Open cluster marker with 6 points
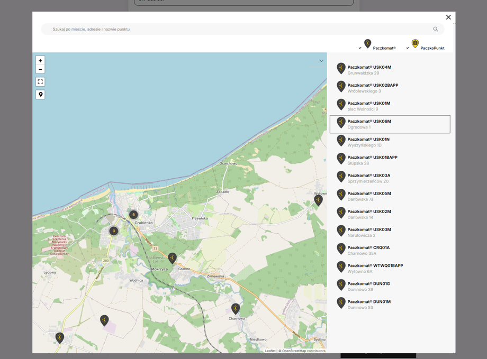This screenshot has height=359, width=487. (x=133, y=215)
